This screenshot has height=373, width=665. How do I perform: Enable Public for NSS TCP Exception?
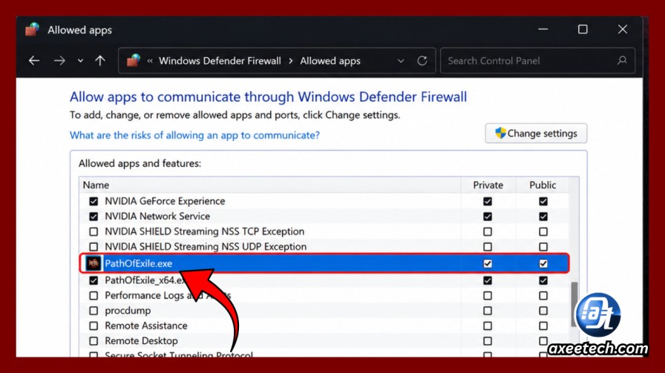click(543, 232)
